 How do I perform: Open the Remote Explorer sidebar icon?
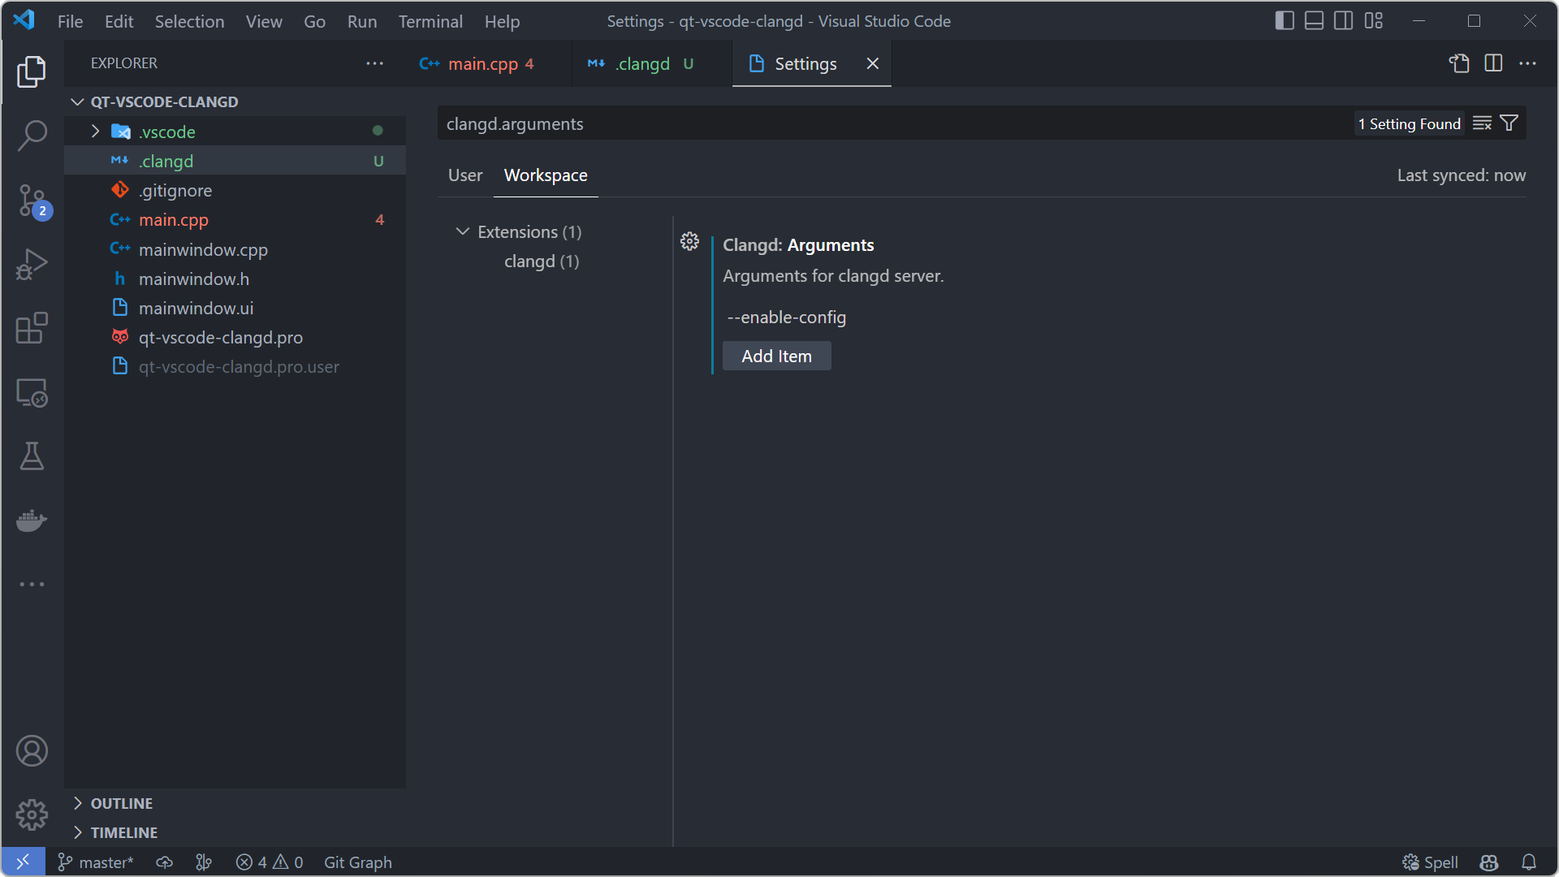(32, 392)
